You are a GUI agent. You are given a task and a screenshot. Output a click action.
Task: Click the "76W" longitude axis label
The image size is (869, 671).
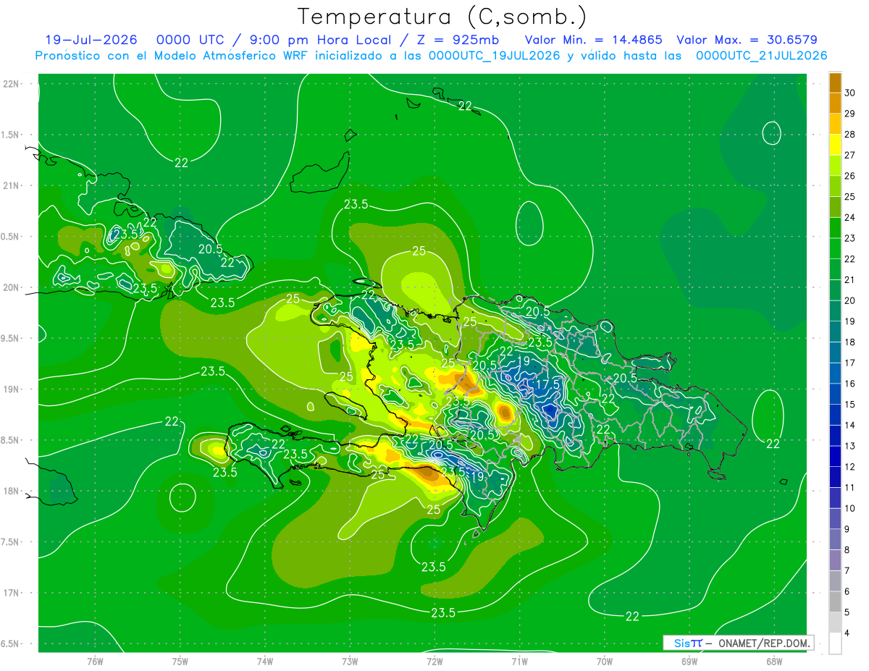coord(95,662)
